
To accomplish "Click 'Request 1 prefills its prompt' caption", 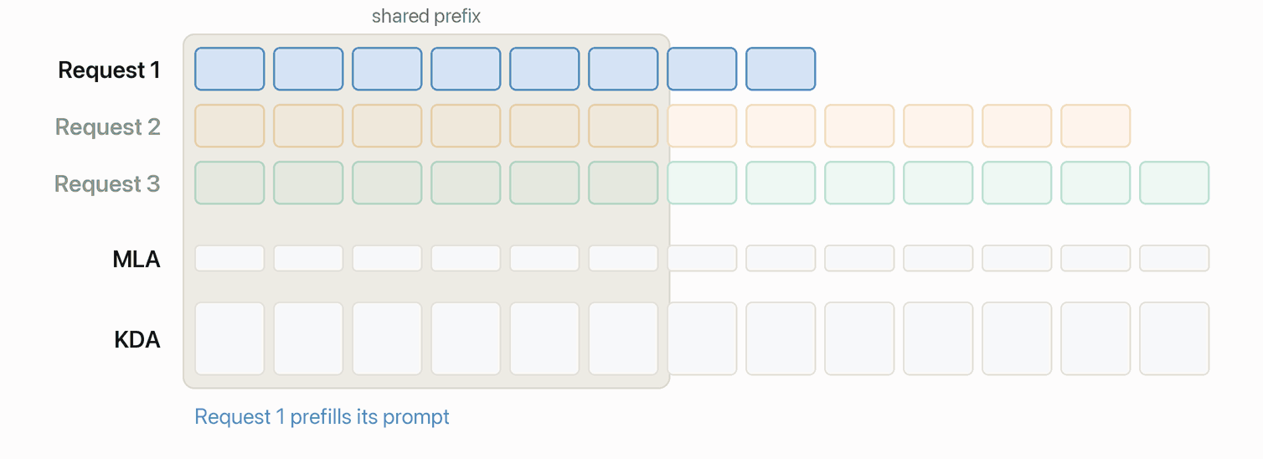I will 322,416.
